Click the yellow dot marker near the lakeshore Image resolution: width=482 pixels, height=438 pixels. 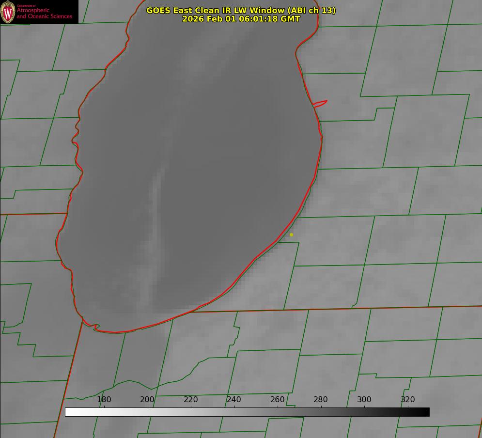coord(292,235)
